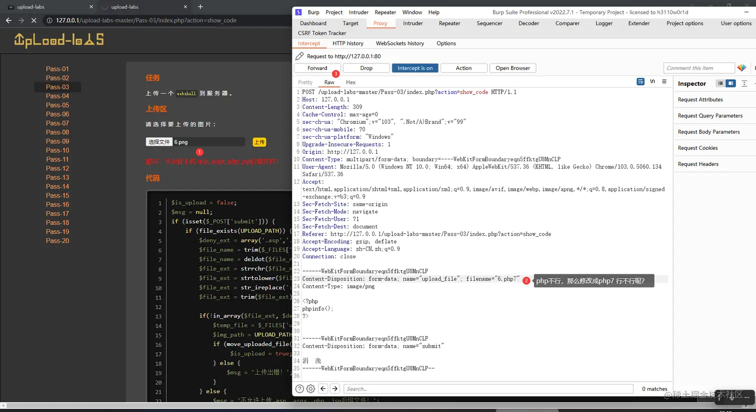Open the Repeater menu in the menu bar

[x=385, y=12]
